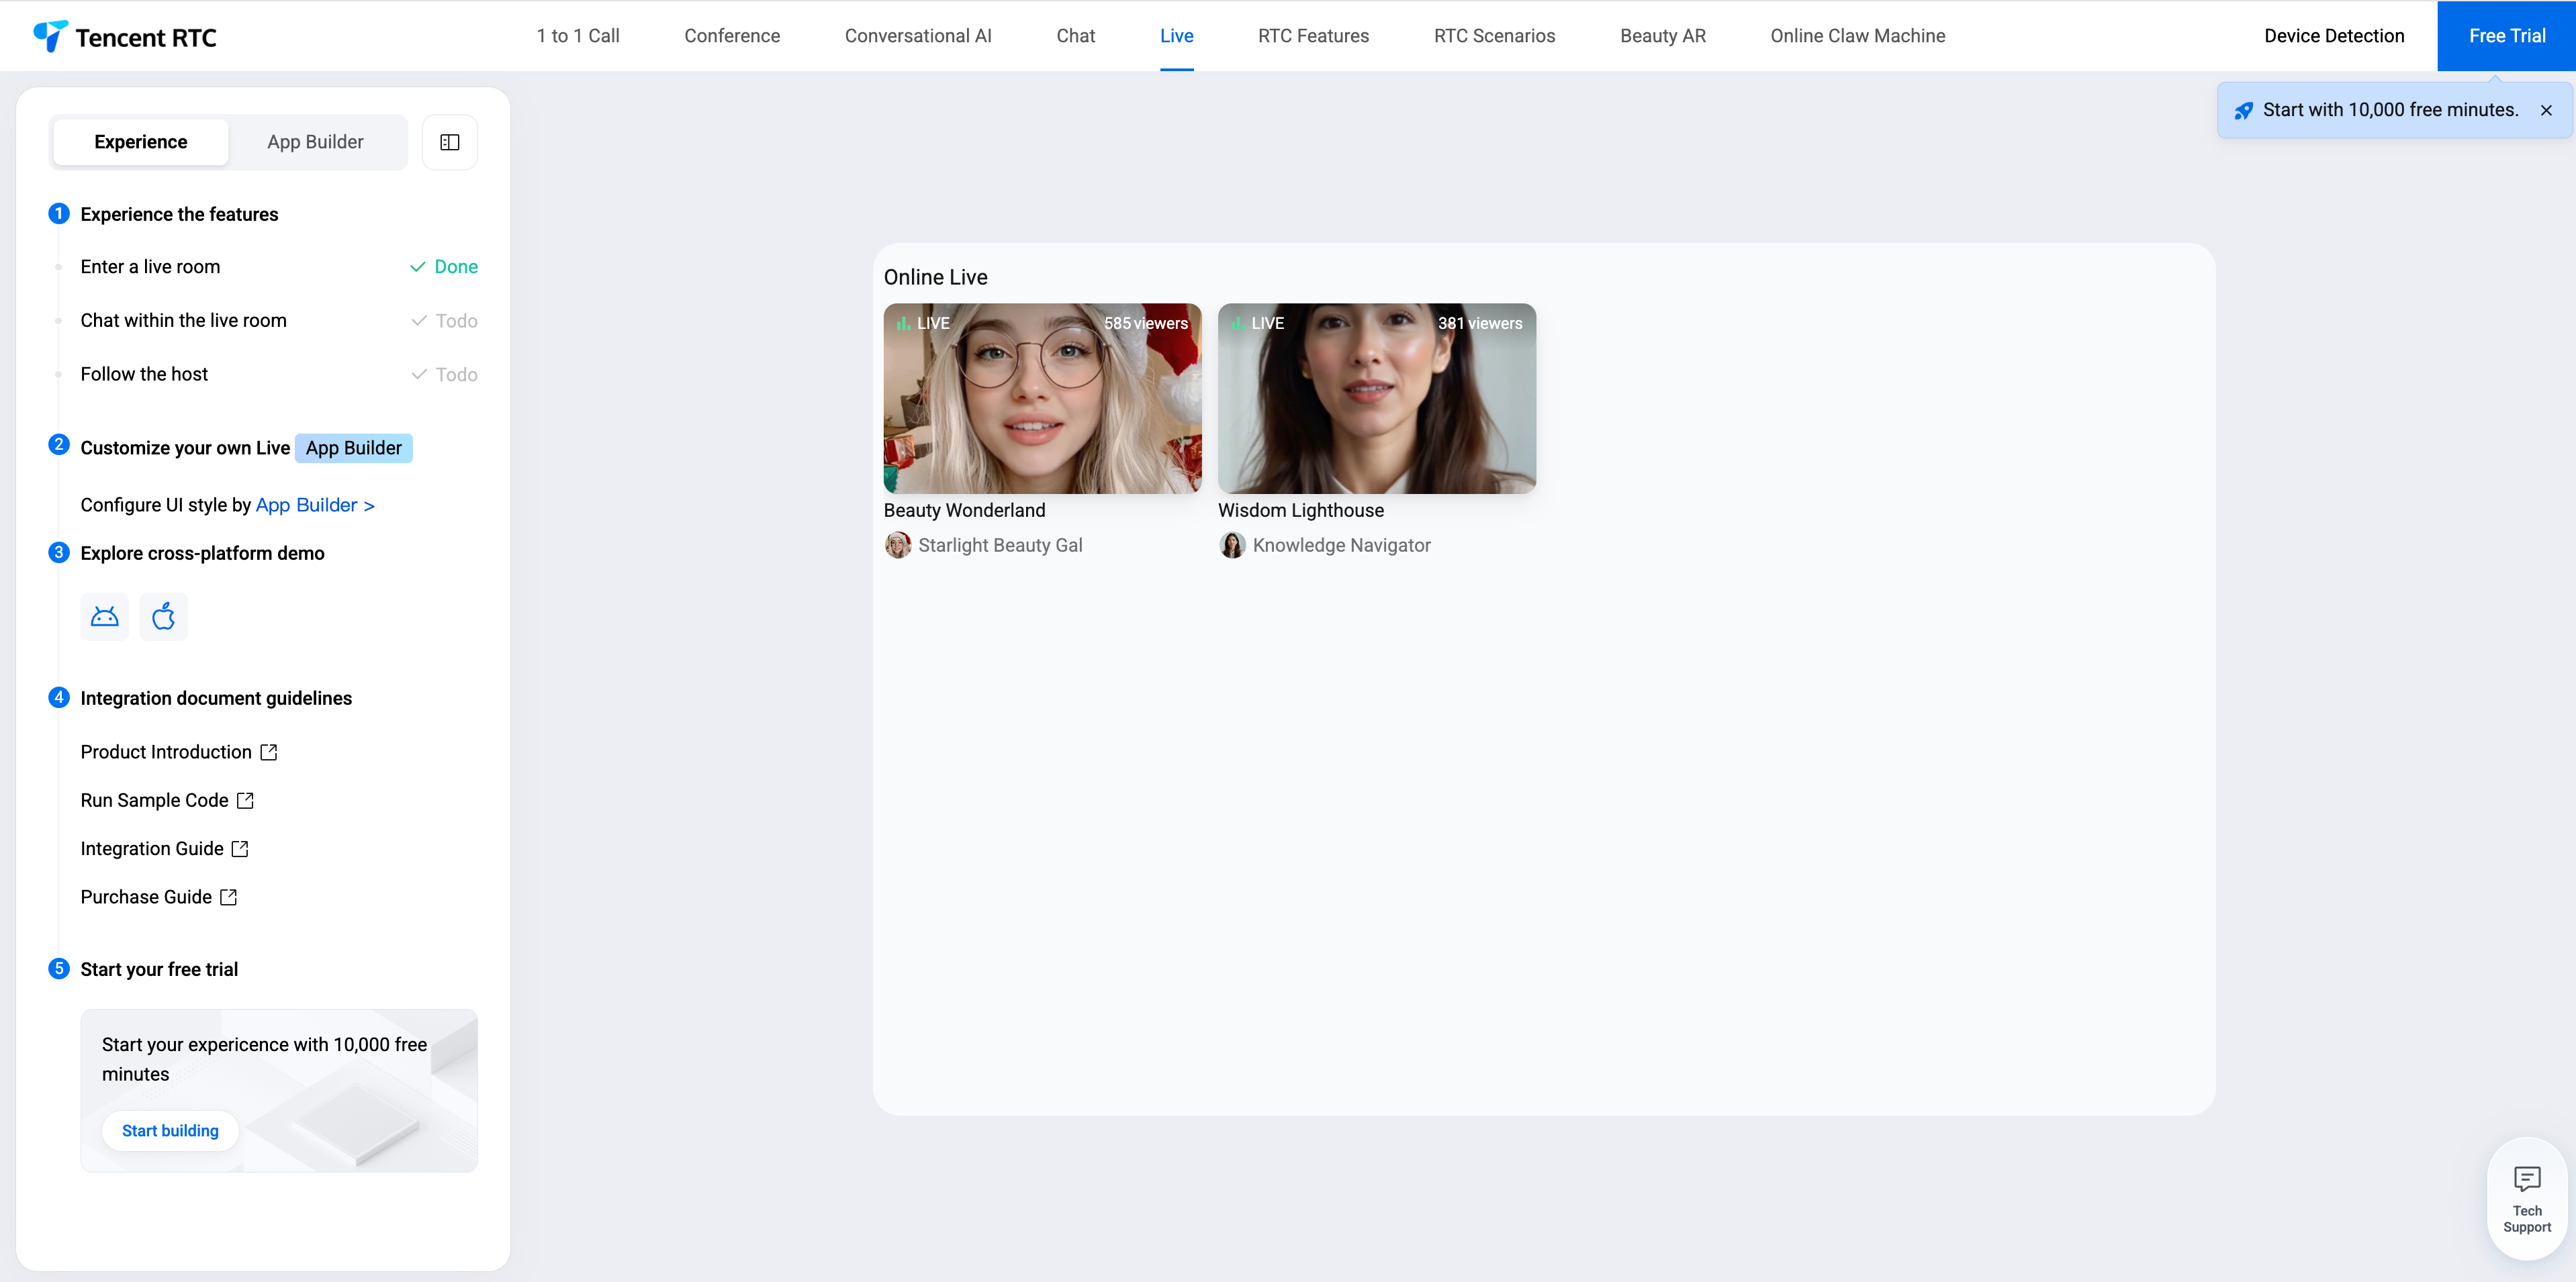Click Knowledge Navigator host avatar
The height and width of the screenshot is (1282, 2576).
[x=1232, y=546]
